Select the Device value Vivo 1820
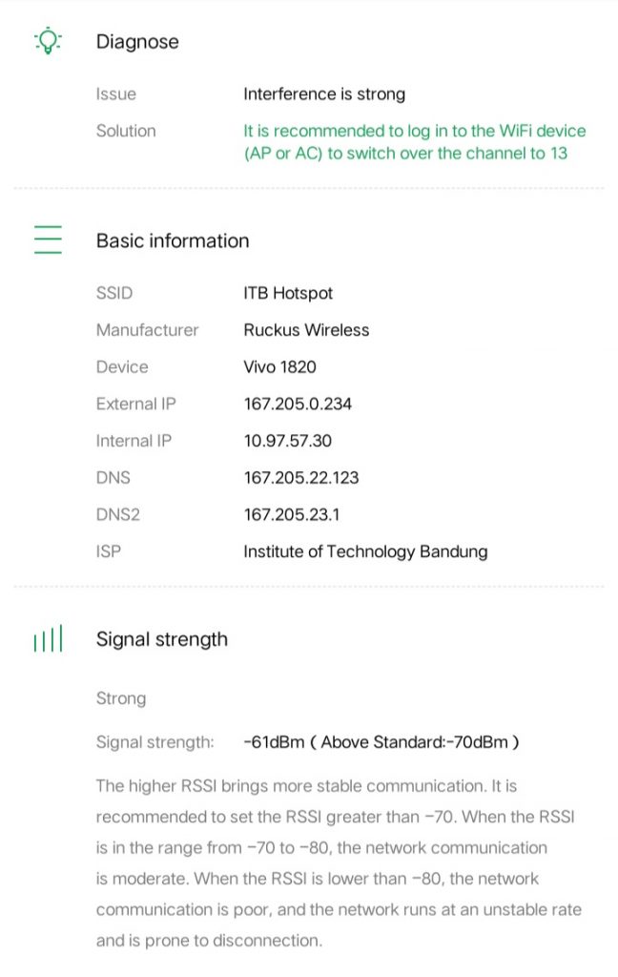 (x=279, y=367)
